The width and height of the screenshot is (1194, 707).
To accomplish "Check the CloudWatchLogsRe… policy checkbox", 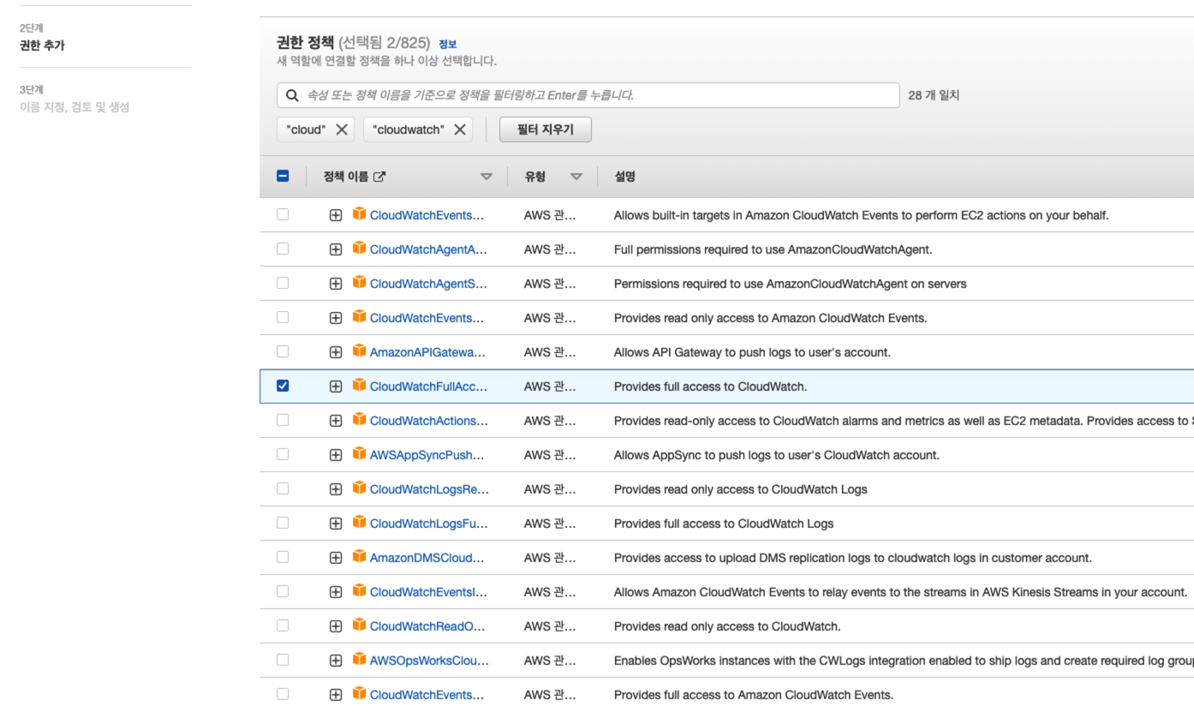I will [283, 488].
